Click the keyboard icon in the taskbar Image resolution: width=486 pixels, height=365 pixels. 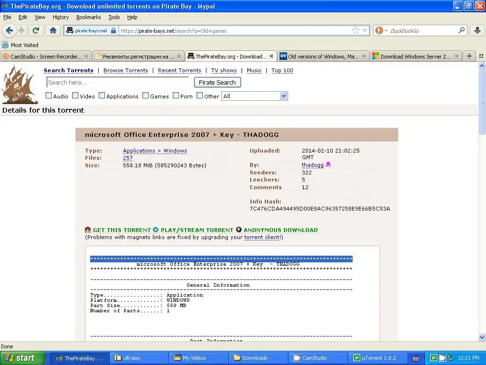click(416, 358)
